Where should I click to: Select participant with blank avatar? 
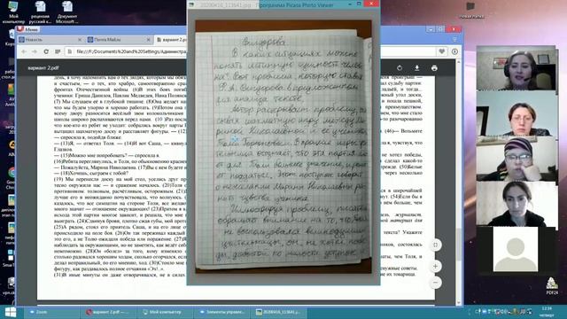(516, 249)
